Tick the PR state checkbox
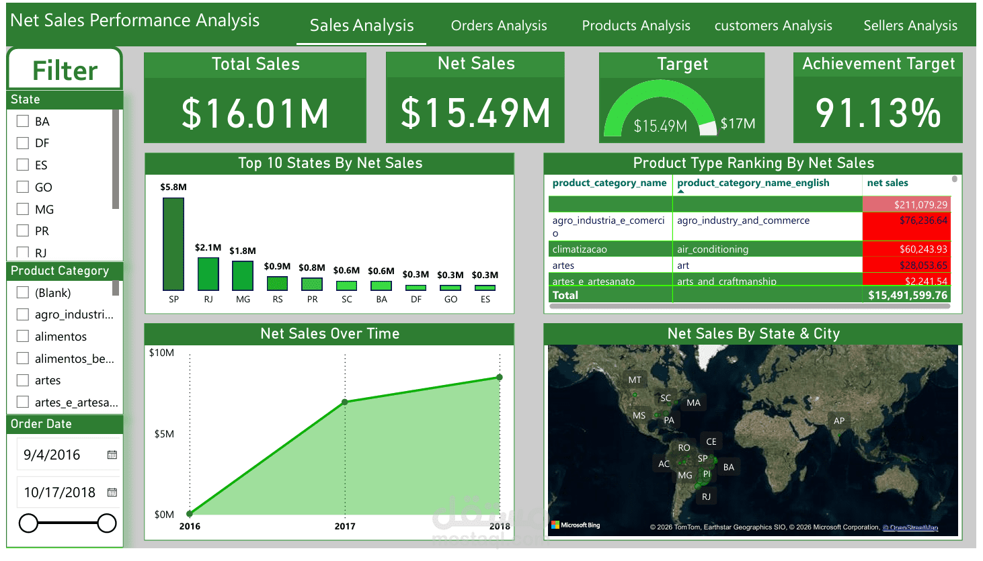Viewport: 983px width, 561px height. [x=23, y=230]
